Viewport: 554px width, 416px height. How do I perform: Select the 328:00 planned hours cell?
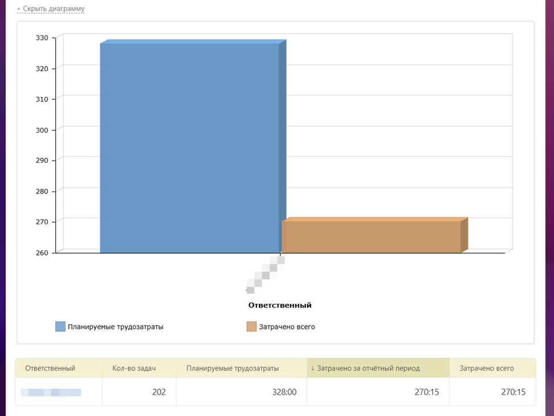click(x=284, y=392)
